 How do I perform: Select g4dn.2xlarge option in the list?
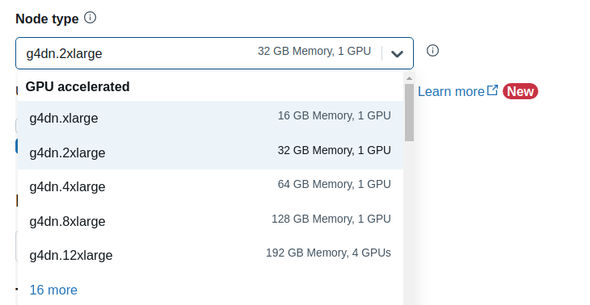(x=210, y=152)
